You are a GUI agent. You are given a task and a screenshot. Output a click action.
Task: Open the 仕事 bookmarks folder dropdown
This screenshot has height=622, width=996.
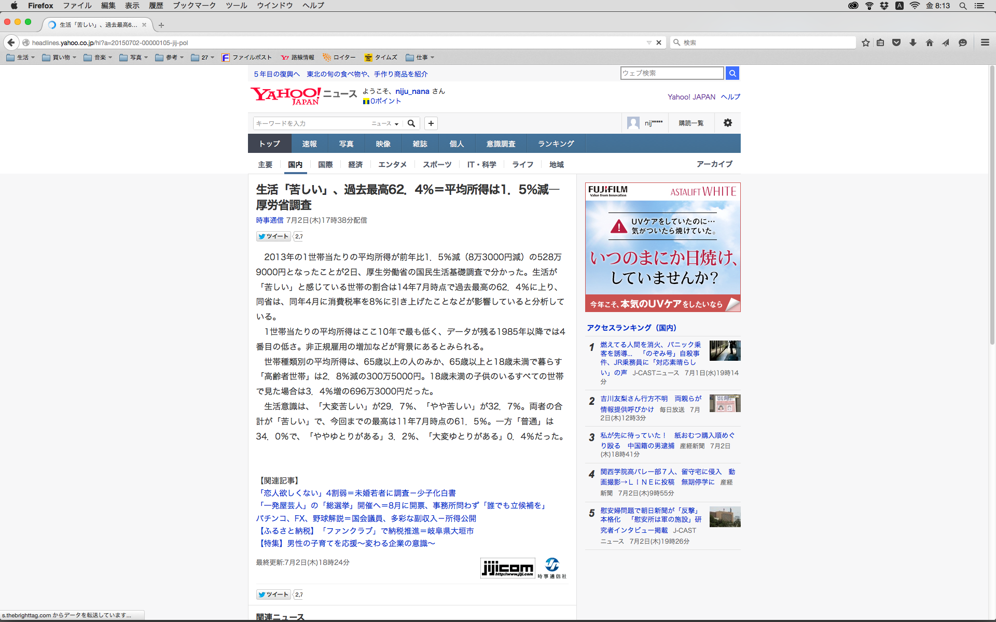pos(420,58)
